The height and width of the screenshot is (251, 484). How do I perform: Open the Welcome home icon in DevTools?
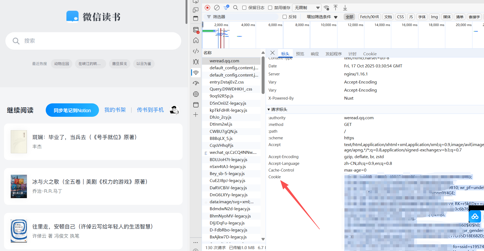(196, 40)
